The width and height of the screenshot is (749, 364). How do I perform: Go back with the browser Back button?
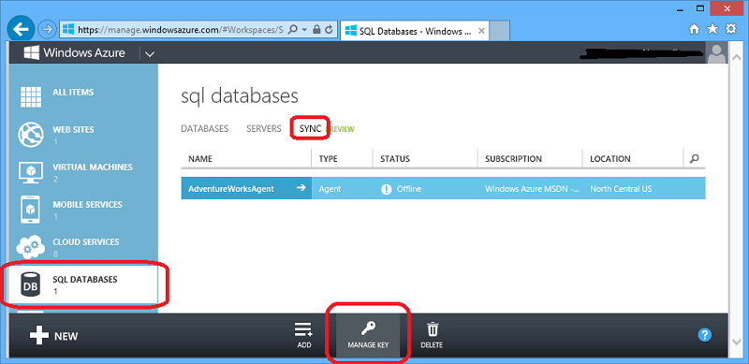click(x=21, y=30)
